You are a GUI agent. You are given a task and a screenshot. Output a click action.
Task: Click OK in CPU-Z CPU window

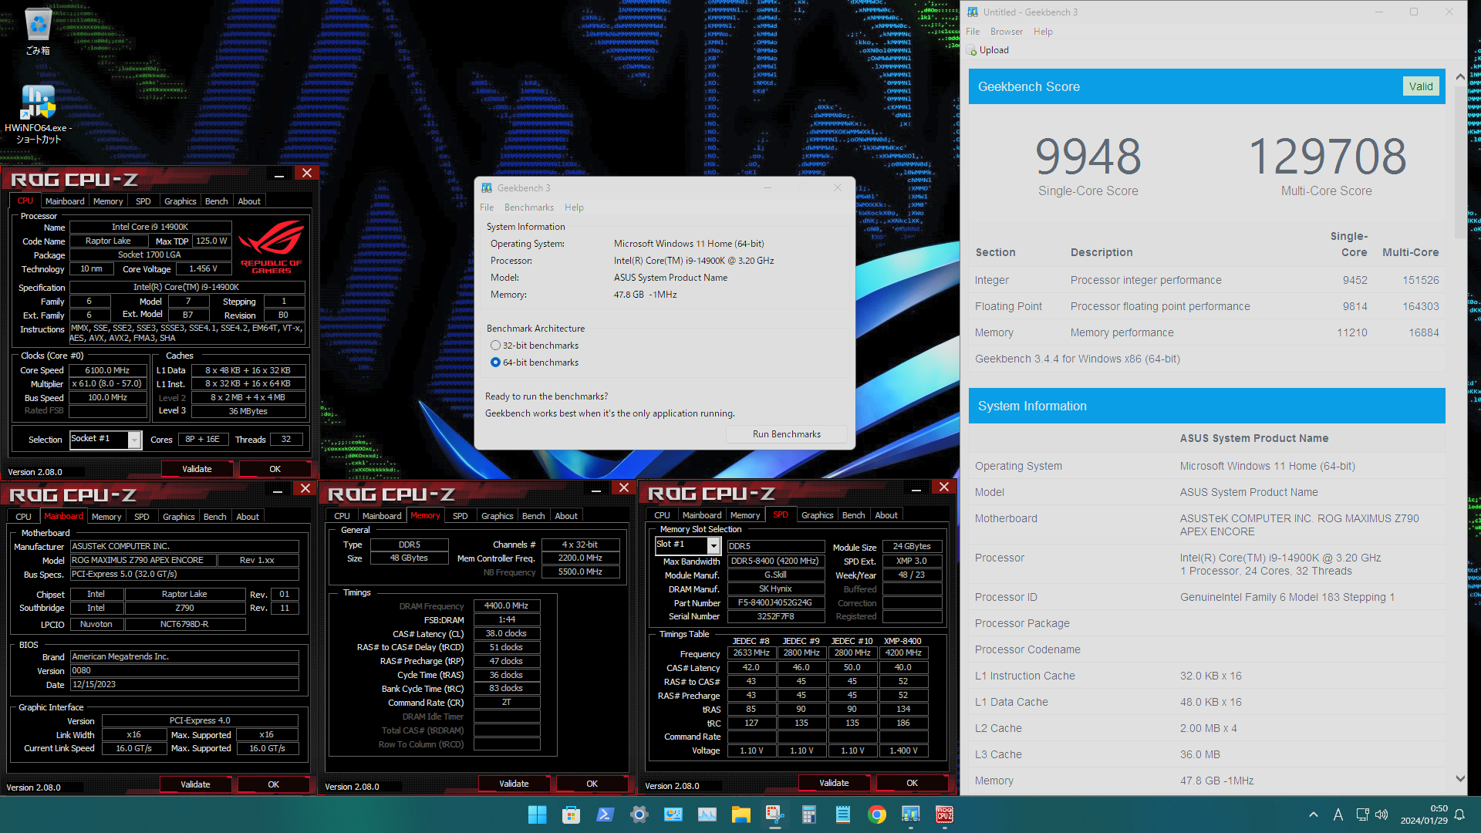click(275, 469)
